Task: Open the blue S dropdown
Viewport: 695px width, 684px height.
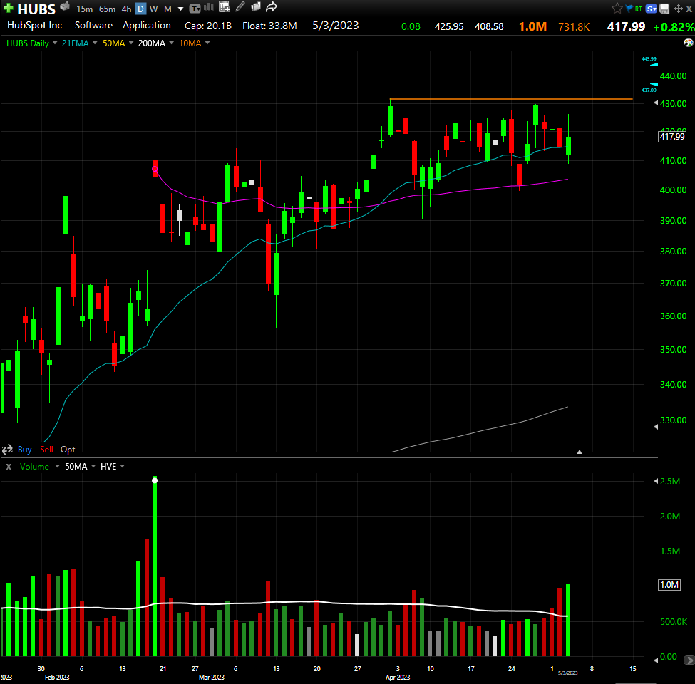Action: tap(651, 9)
